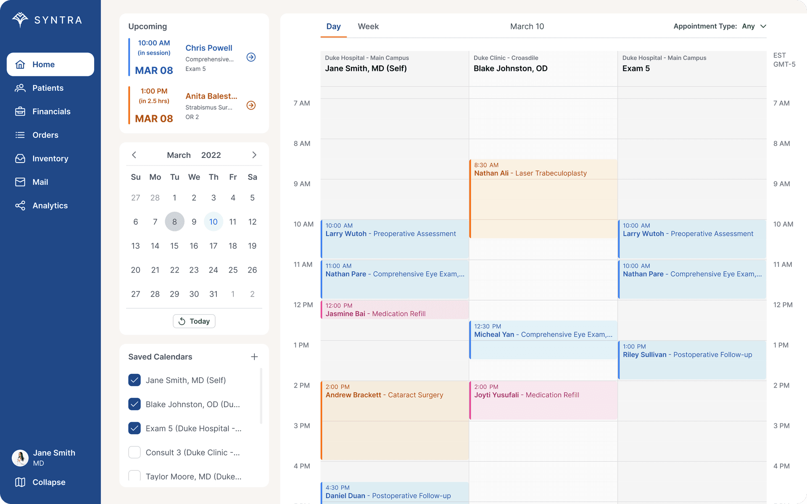Go to Inventory page

50,158
